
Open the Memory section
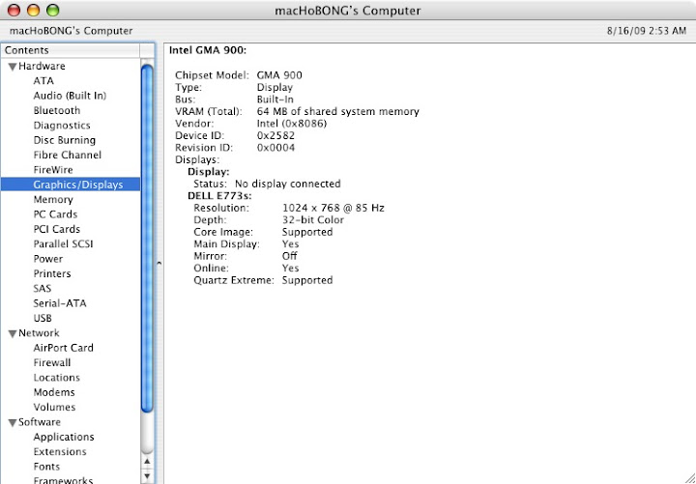(x=53, y=200)
